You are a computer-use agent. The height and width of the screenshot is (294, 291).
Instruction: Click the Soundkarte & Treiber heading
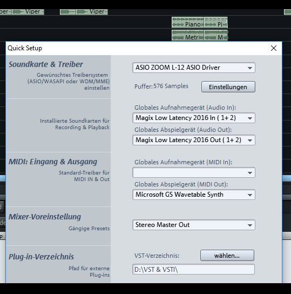click(46, 64)
